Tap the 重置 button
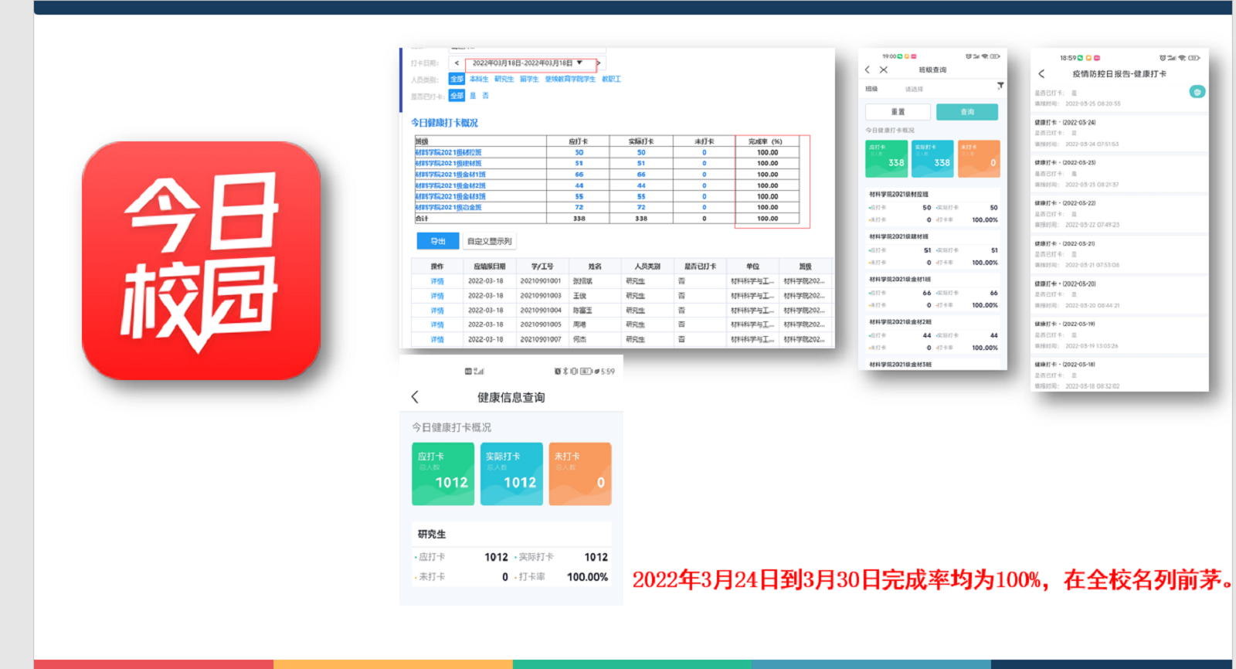 pos(898,112)
